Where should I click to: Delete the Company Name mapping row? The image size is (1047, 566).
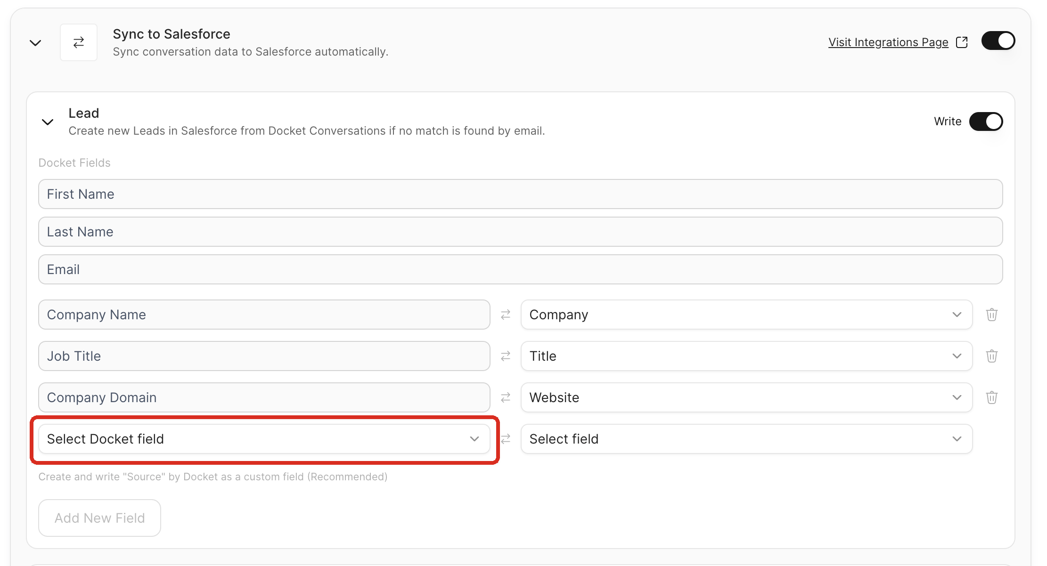click(x=992, y=315)
